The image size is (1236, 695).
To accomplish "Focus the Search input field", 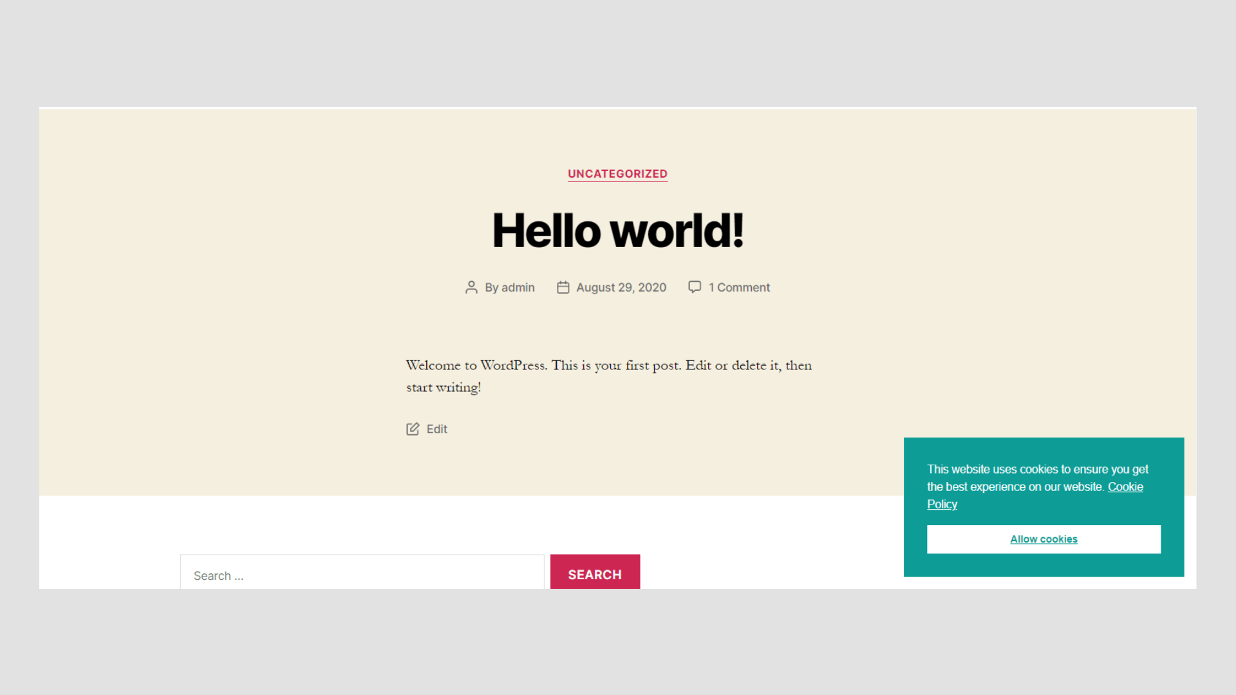I will tap(362, 572).
